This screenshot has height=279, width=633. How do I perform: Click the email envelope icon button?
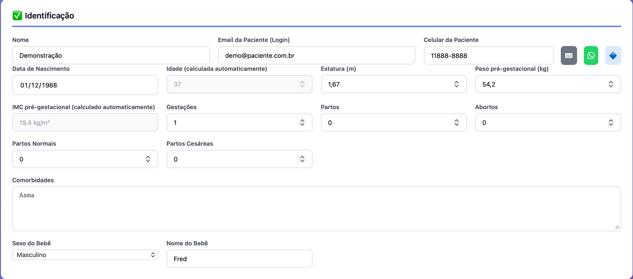click(x=569, y=56)
